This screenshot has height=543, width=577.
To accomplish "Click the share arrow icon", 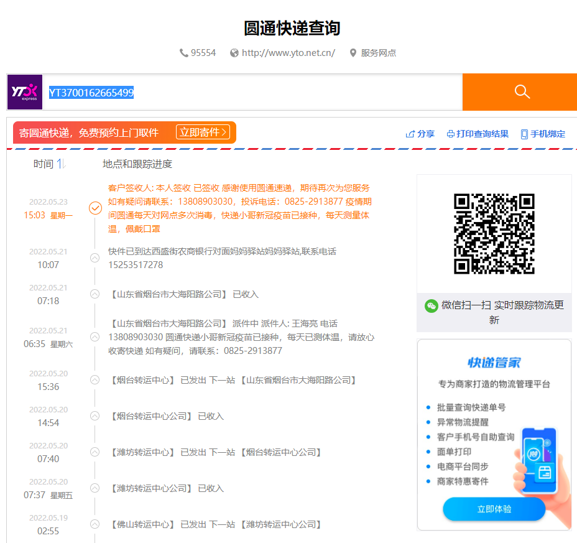I will [x=410, y=134].
